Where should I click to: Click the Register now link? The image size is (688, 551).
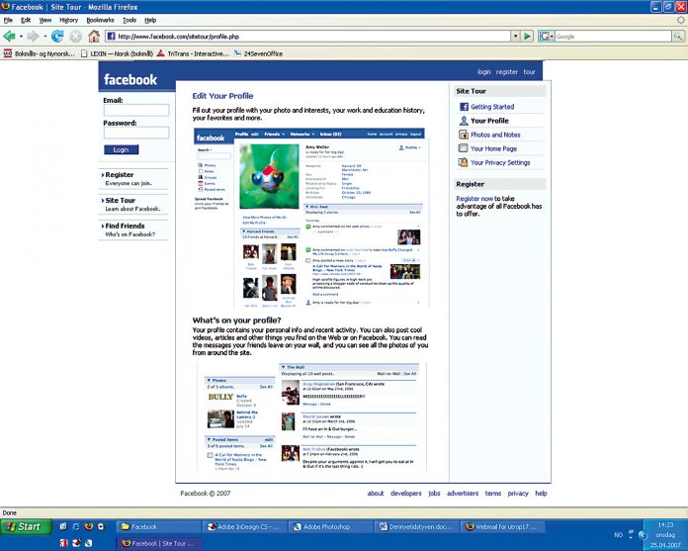[474, 199]
